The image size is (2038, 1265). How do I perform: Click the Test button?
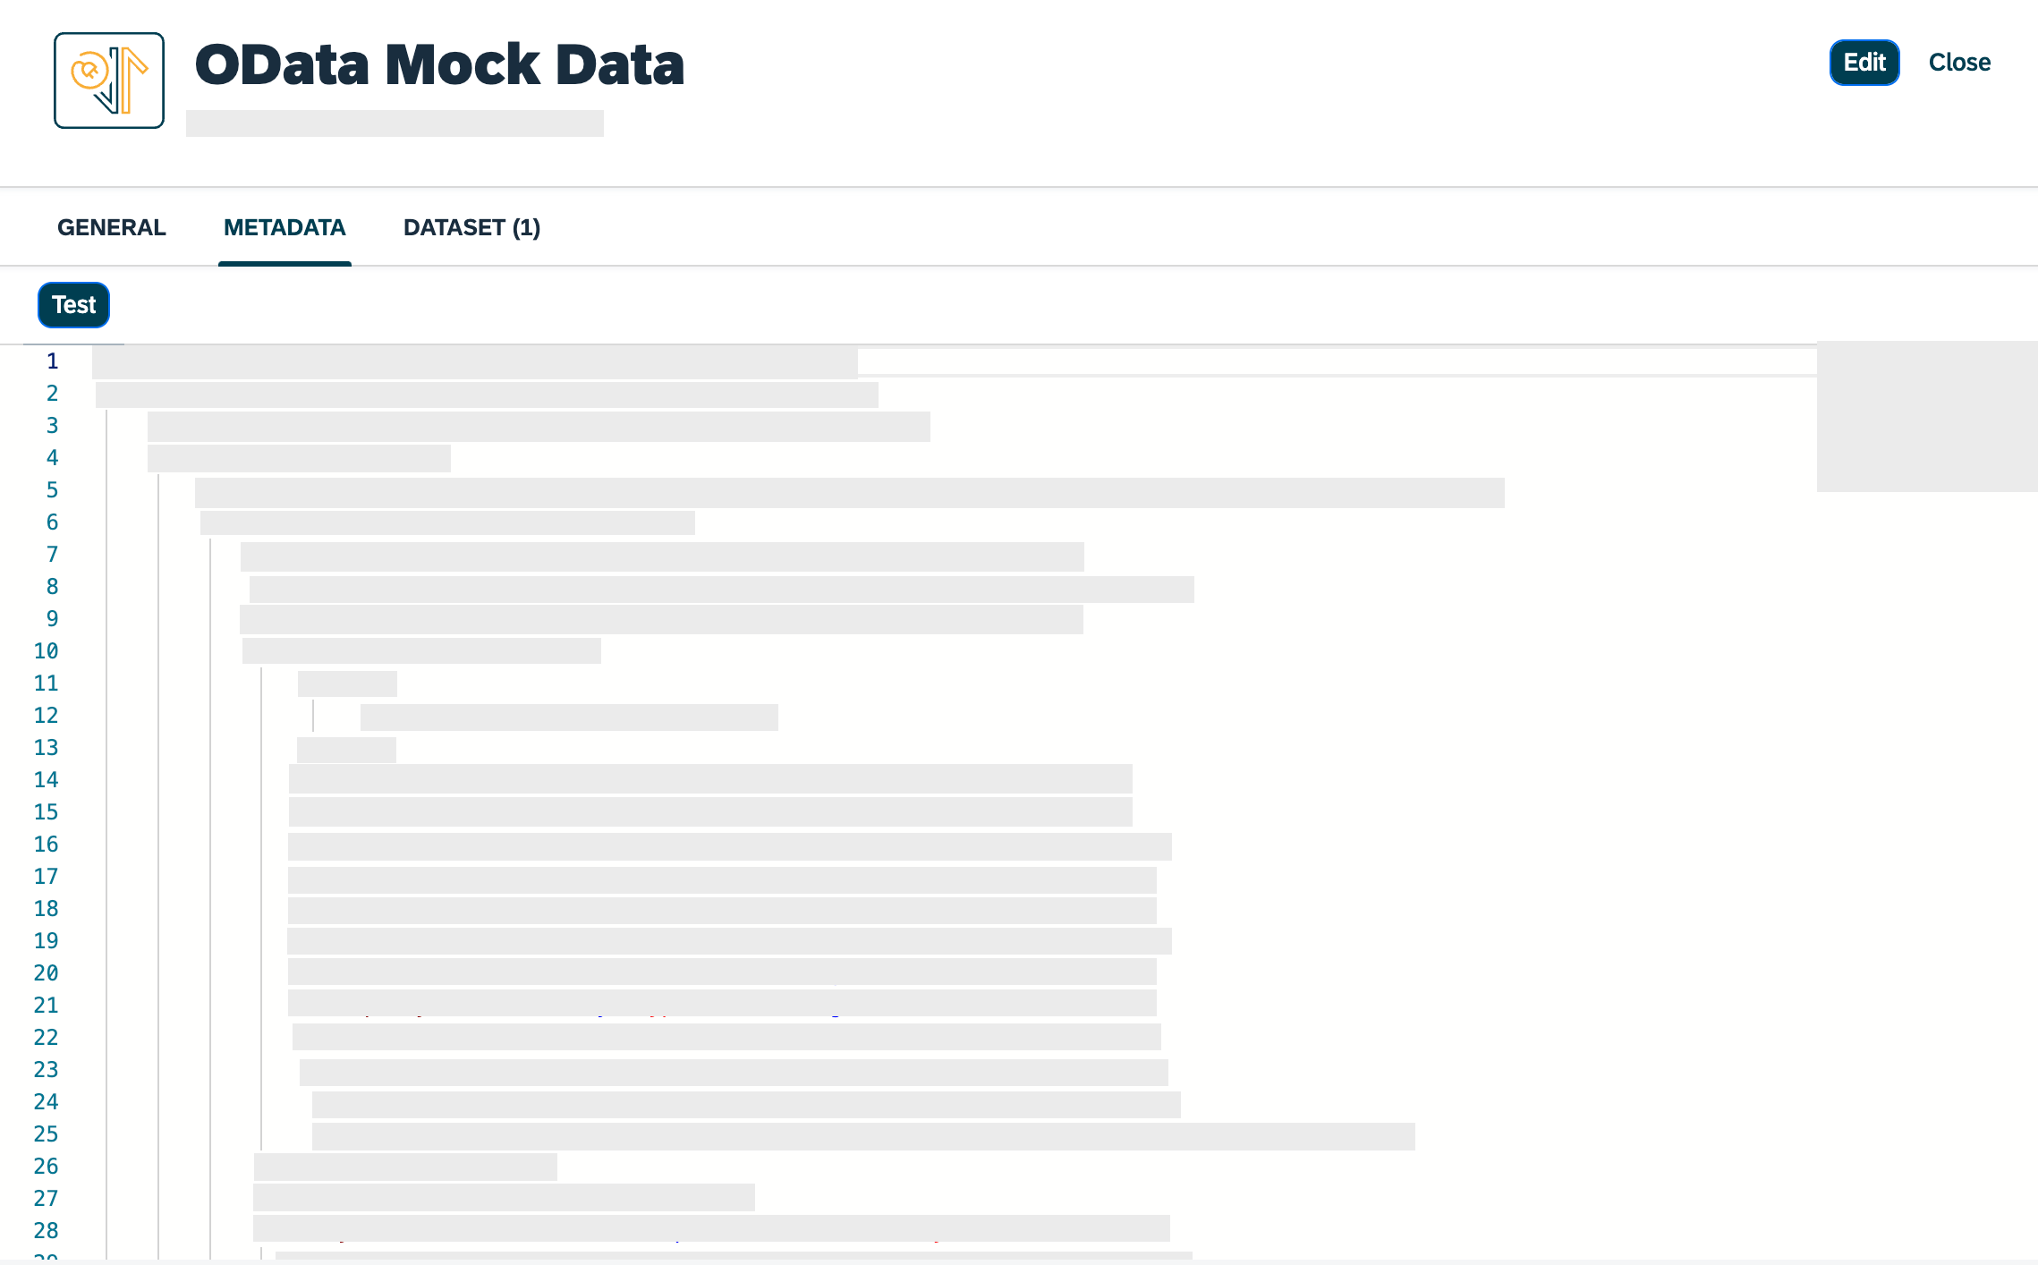76,304
